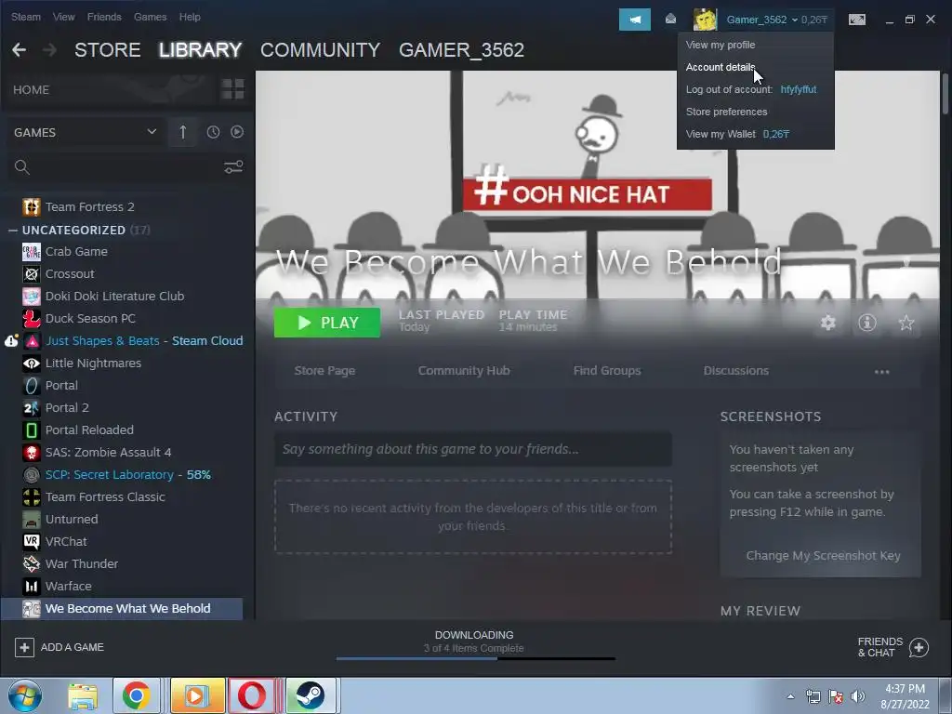This screenshot has width=952, height=714.
Task: Open the Store Page link
Action: (324, 370)
